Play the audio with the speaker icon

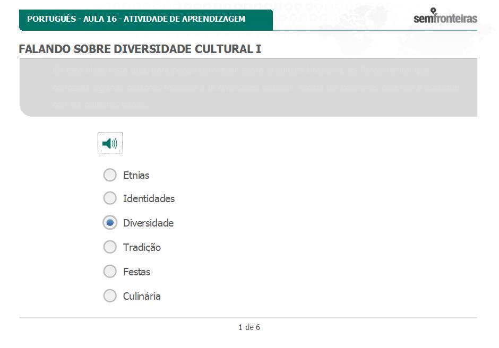click(110, 143)
